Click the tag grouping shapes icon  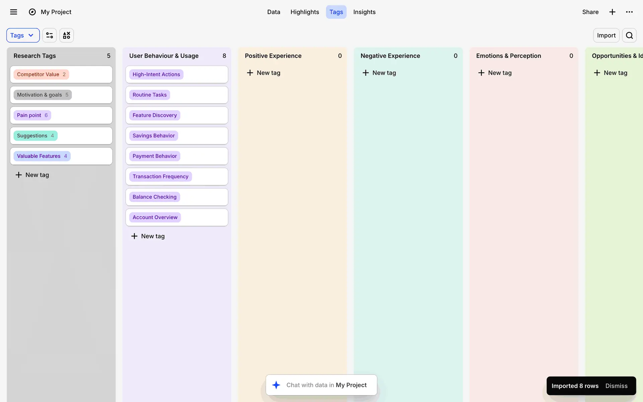tap(67, 35)
